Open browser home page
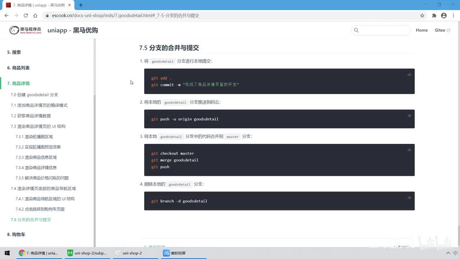The image size is (460, 259). (35, 15)
